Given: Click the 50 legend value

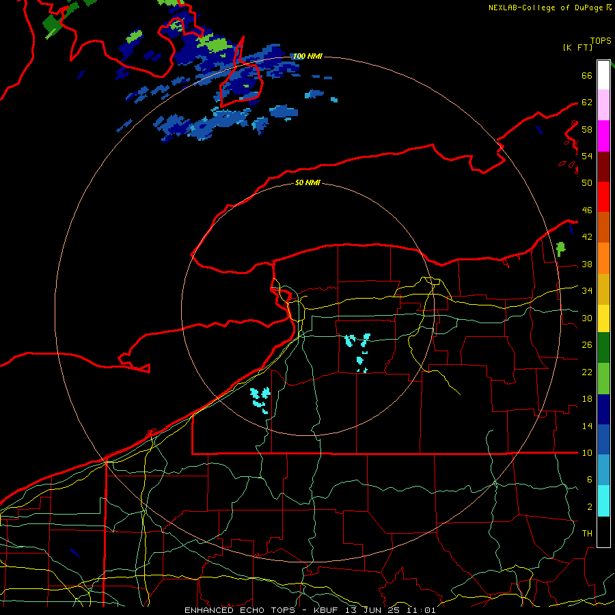Looking at the screenshot, I should click(587, 182).
